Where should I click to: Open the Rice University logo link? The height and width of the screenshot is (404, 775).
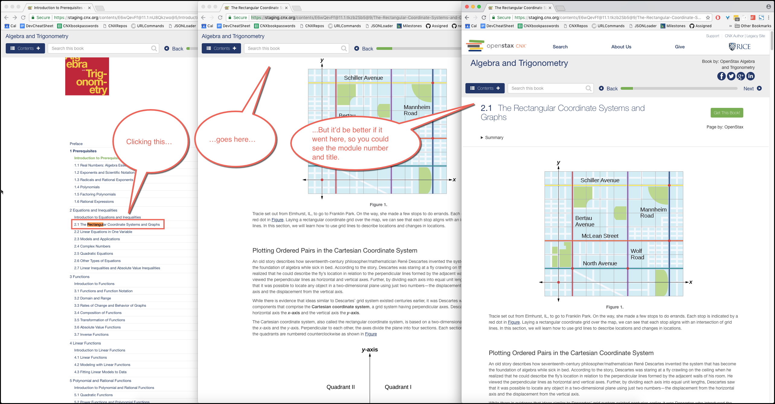[739, 47]
